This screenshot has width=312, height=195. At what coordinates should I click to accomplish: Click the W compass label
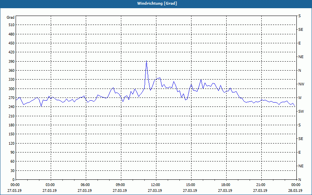click(300, 98)
